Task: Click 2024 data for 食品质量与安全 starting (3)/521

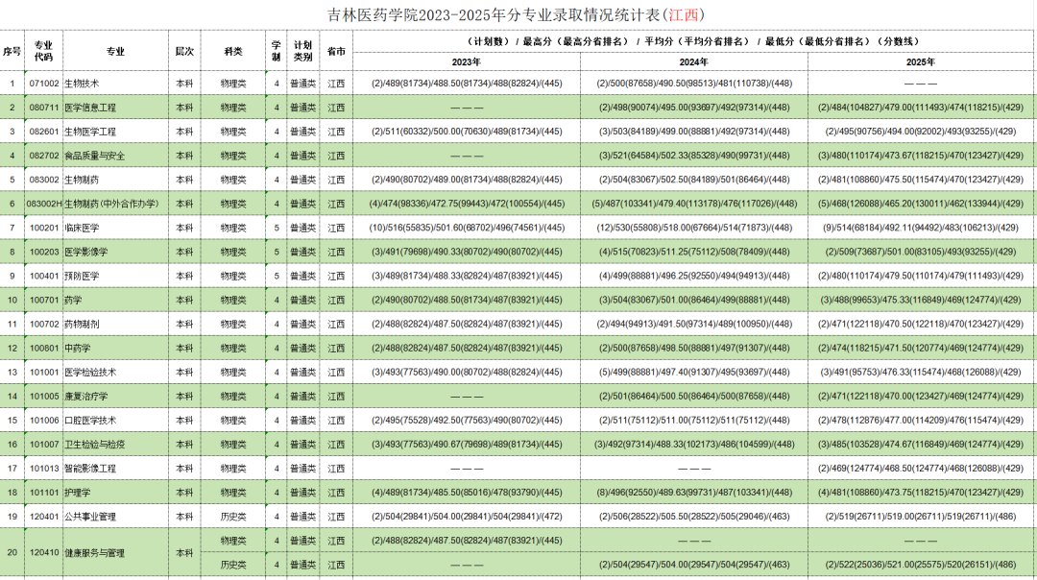Action: 694,156
